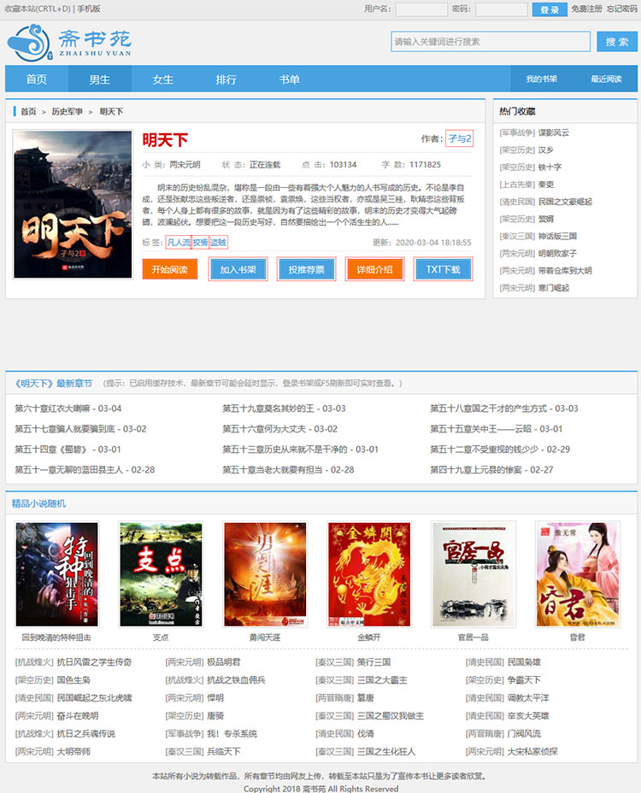Click the 首页 breadcrumb link

pos(28,111)
